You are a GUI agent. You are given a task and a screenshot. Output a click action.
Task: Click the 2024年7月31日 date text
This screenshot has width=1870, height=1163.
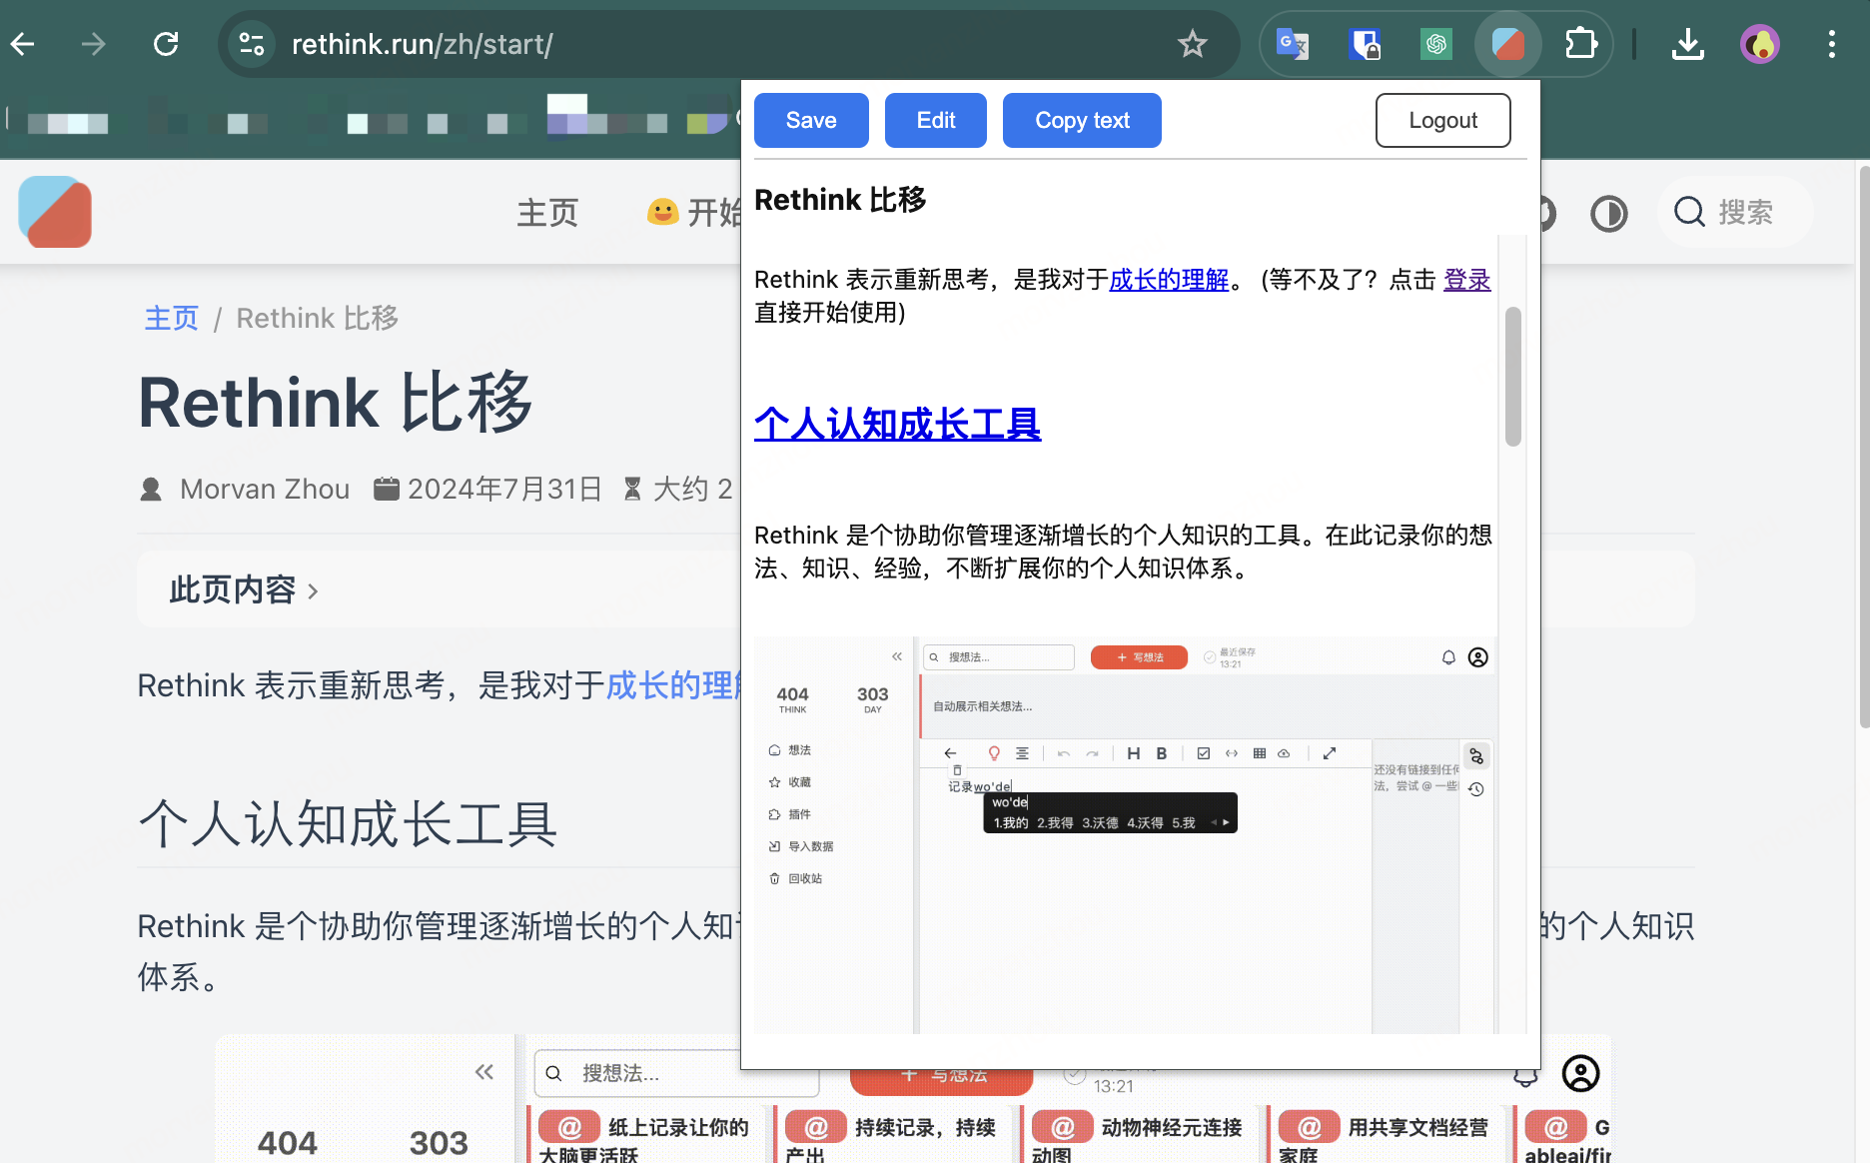pyautogui.click(x=504, y=489)
